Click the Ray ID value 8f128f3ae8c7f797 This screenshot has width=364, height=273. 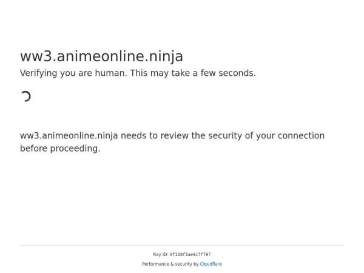pyautogui.click(x=190, y=255)
